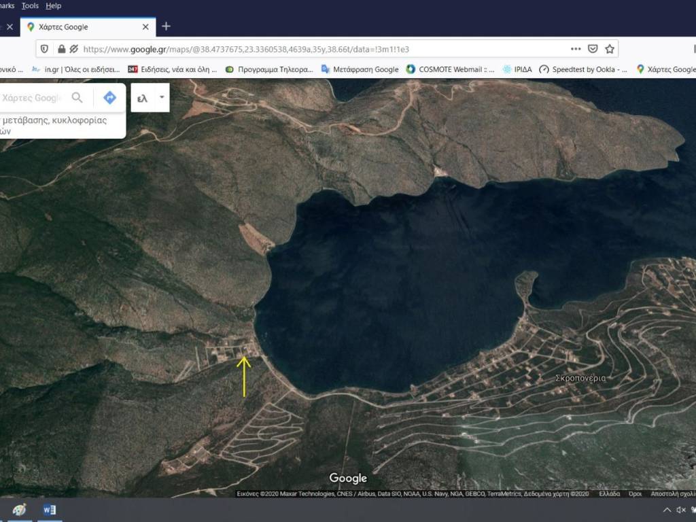Expand the ελ language dropdown

(162, 97)
